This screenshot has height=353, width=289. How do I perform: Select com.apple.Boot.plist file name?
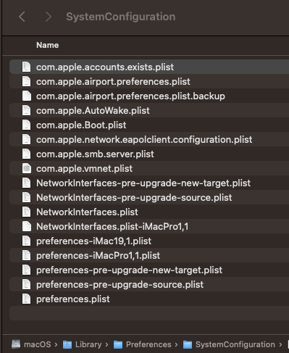click(81, 125)
